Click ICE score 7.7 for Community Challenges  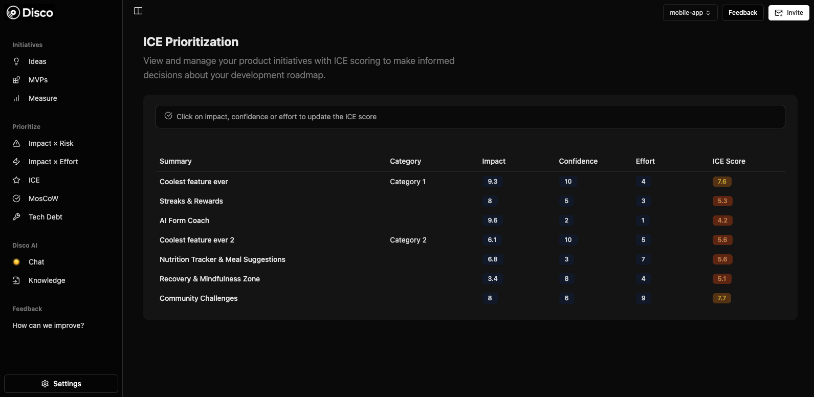(x=721, y=298)
